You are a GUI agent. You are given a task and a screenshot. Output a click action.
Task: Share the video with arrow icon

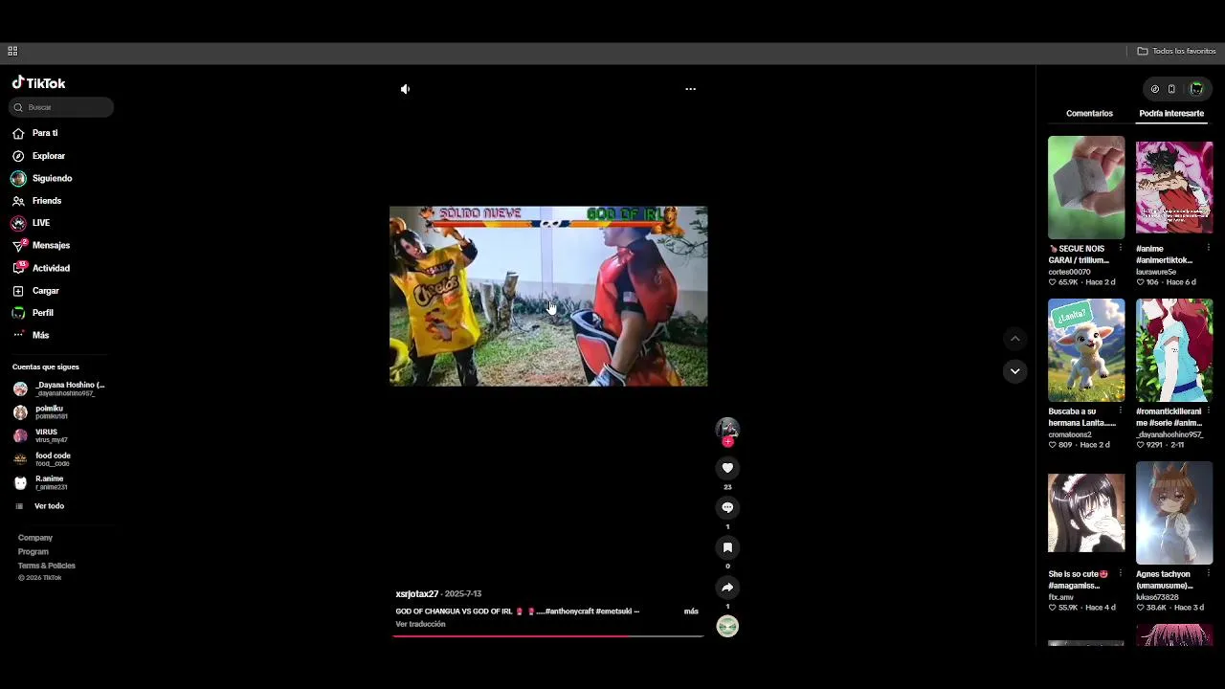coord(727,588)
